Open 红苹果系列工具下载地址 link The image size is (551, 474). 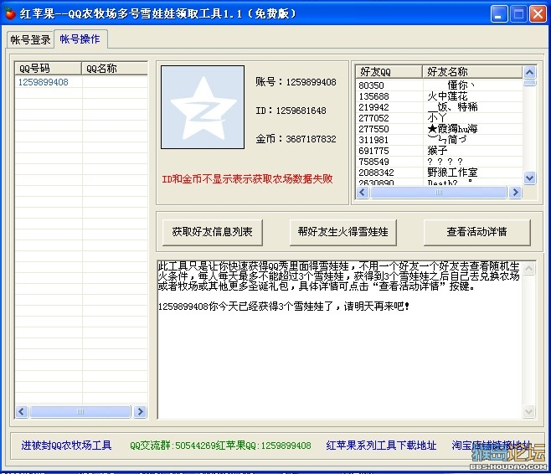pyautogui.click(x=381, y=446)
